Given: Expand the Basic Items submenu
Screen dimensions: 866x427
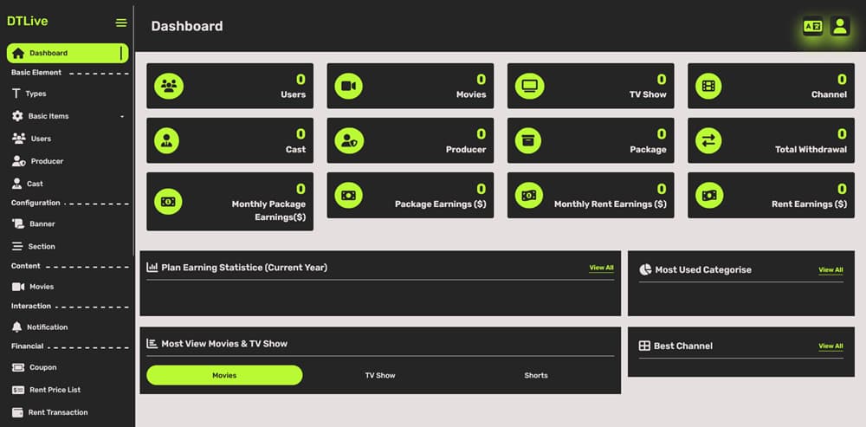Looking at the screenshot, I should 68,116.
